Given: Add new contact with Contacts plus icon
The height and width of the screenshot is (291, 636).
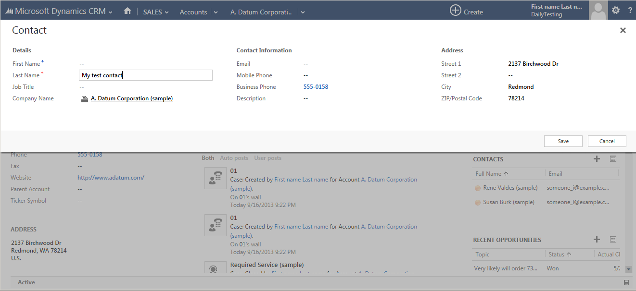Looking at the screenshot, I should [597, 159].
